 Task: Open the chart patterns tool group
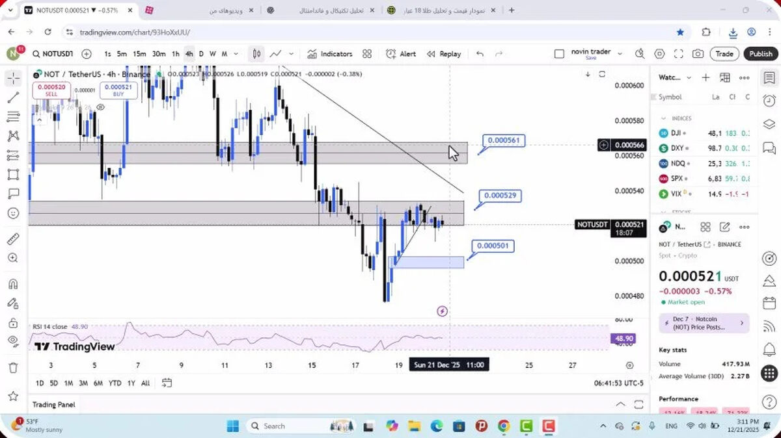pyautogui.click(x=13, y=136)
